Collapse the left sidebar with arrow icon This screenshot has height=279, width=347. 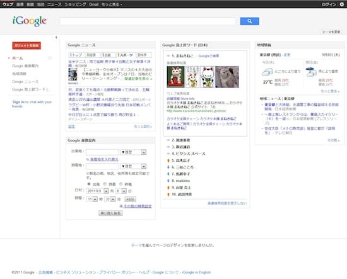tap(56, 37)
